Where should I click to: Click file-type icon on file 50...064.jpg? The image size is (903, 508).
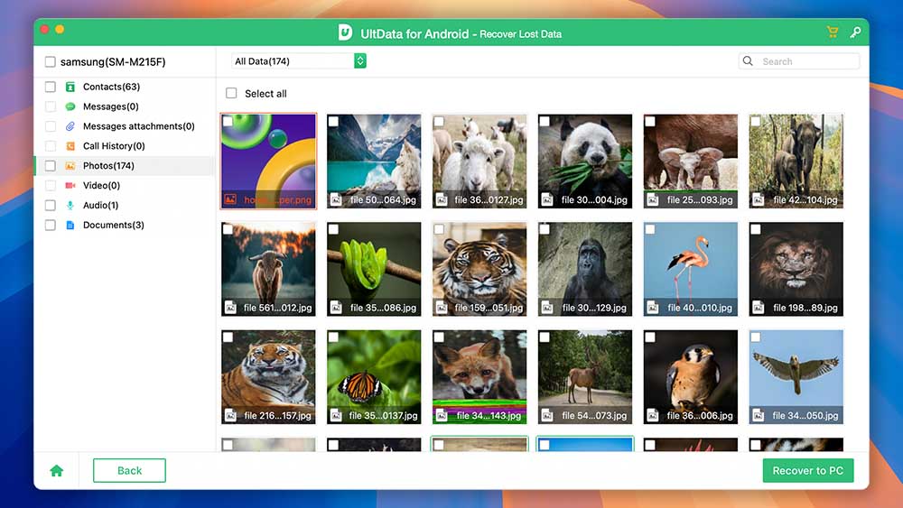[x=336, y=199]
